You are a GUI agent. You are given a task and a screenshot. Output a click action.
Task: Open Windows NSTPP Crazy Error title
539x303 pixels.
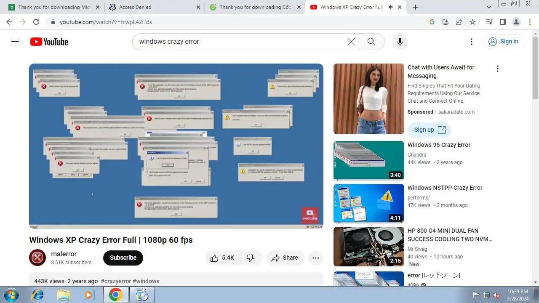(445, 188)
